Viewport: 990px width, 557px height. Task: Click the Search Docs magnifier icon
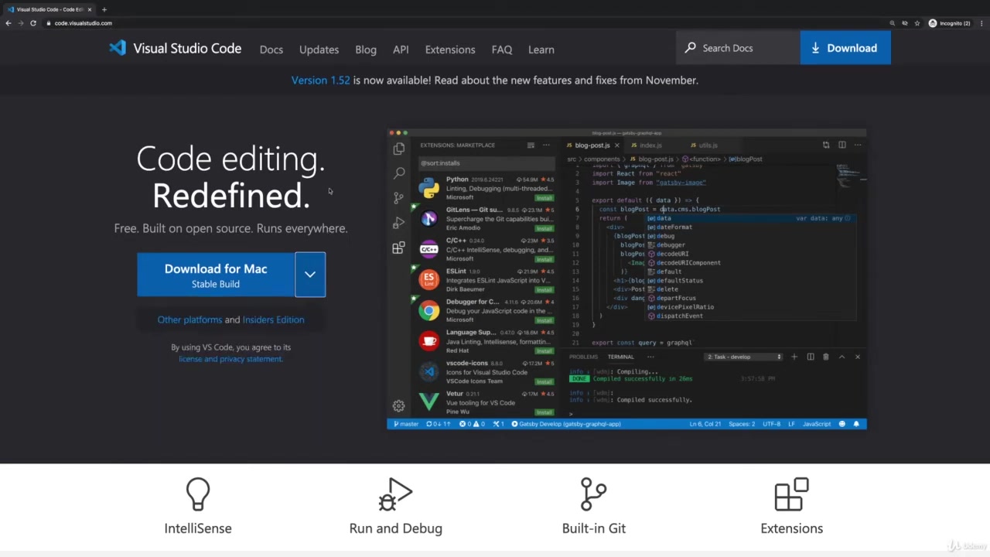pyautogui.click(x=690, y=48)
